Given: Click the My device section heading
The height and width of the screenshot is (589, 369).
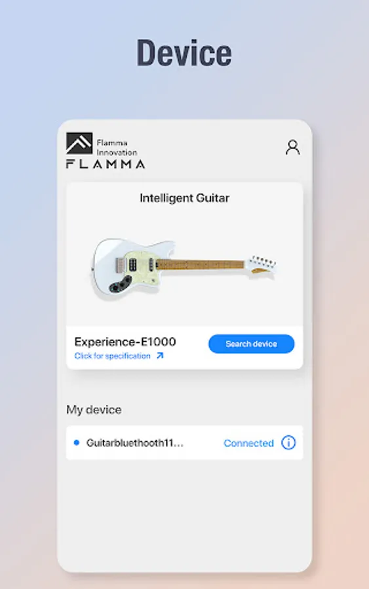Looking at the screenshot, I should [94, 410].
